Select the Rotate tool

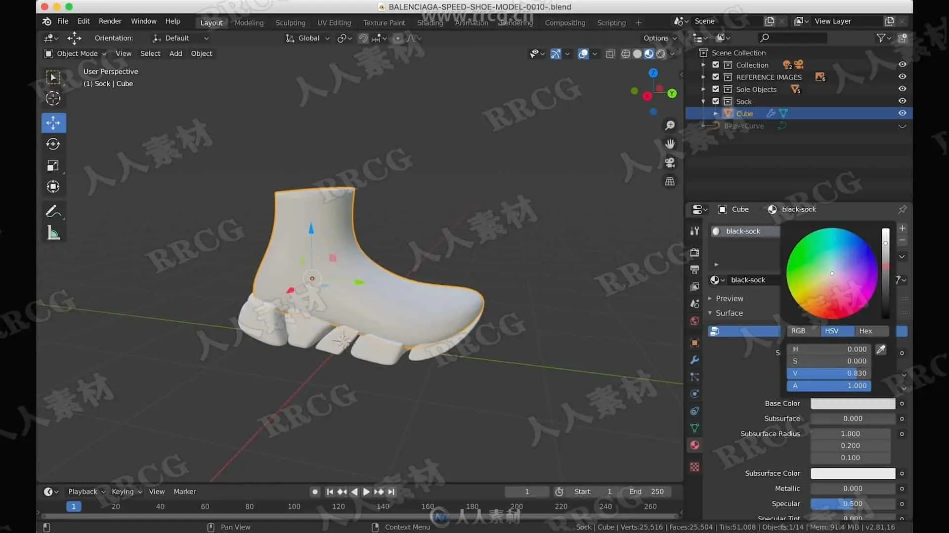coord(53,144)
